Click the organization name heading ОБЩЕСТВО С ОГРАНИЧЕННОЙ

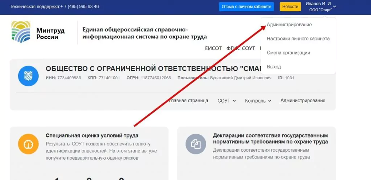click(x=153, y=69)
